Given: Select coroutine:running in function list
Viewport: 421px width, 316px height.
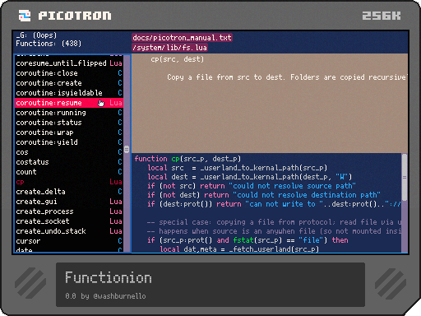Looking at the screenshot, I should pos(69,113).
